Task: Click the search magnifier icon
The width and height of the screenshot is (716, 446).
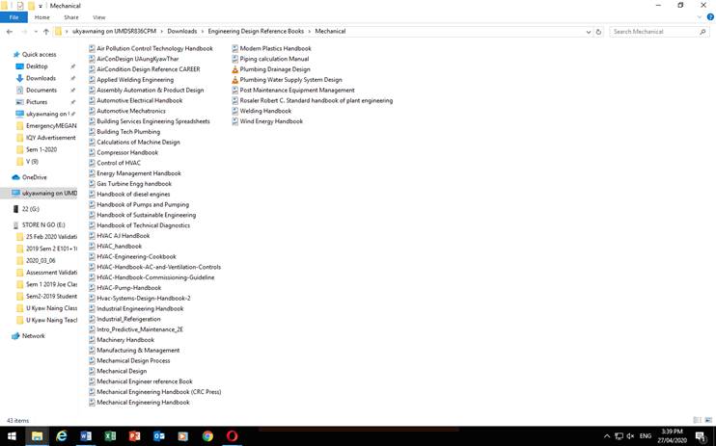Action: coord(702,32)
